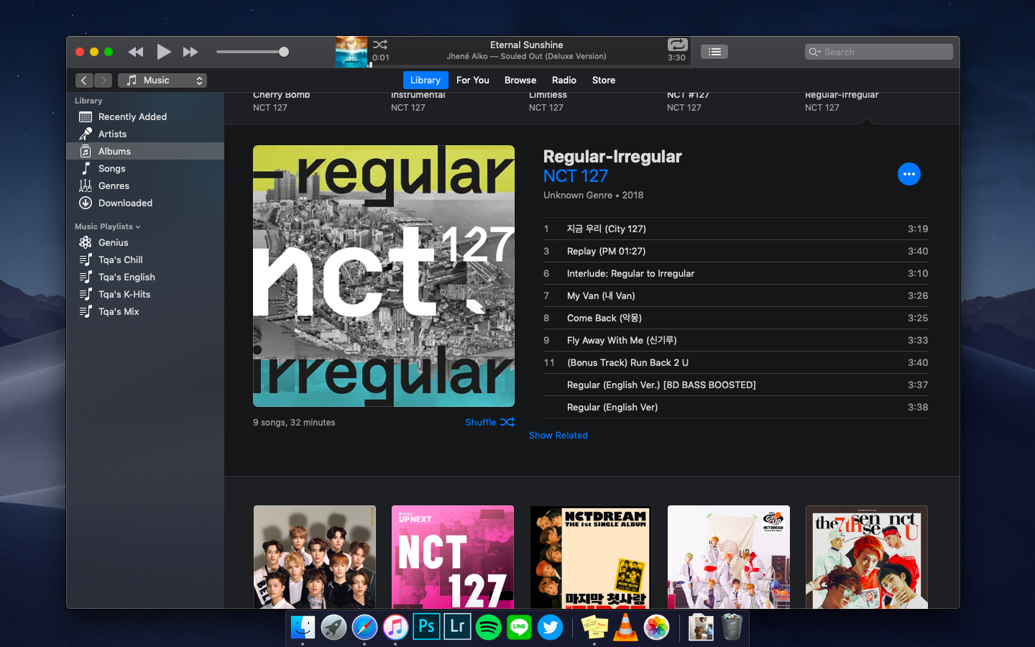Select Genres in the Library sidebar
The height and width of the screenshot is (647, 1035).
coord(145,185)
